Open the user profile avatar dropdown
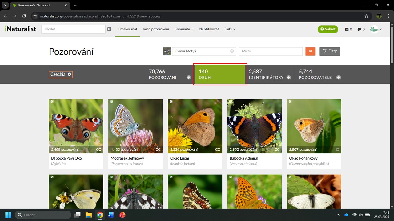Image resolution: width=394 pixels, height=221 pixels. coord(376,29)
